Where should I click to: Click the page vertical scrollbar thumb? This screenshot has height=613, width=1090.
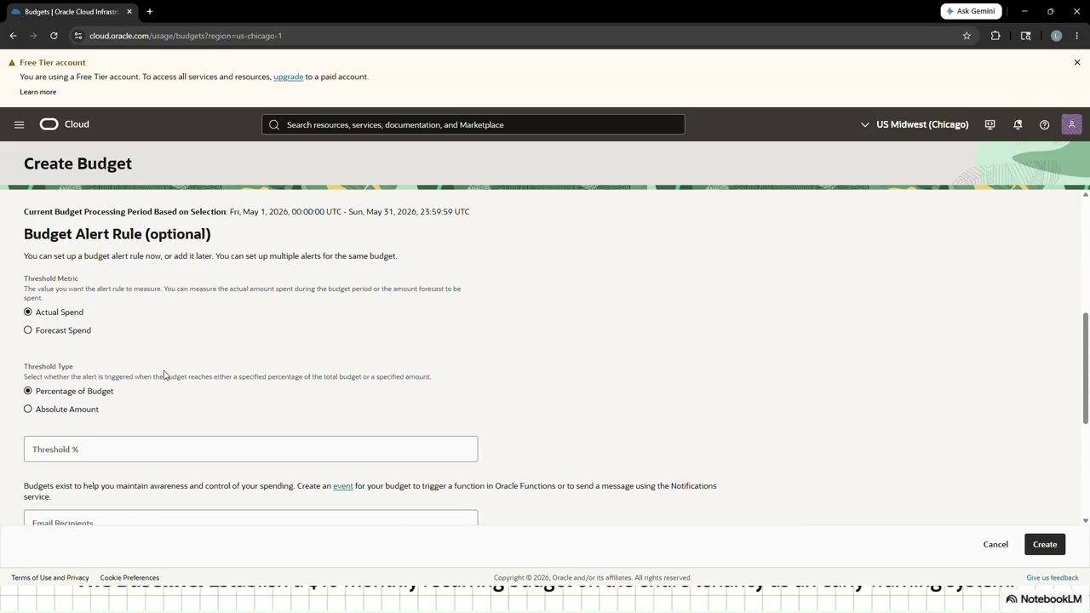point(1085,368)
